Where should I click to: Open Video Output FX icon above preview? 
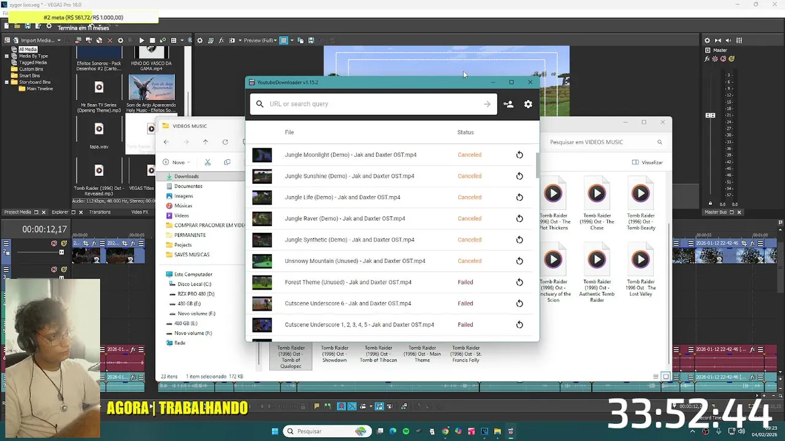coord(221,40)
